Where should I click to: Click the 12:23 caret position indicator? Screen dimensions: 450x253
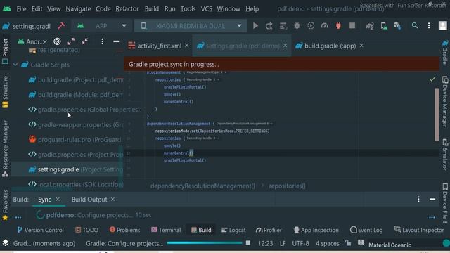pyautogui.click(x=266, y=243)
